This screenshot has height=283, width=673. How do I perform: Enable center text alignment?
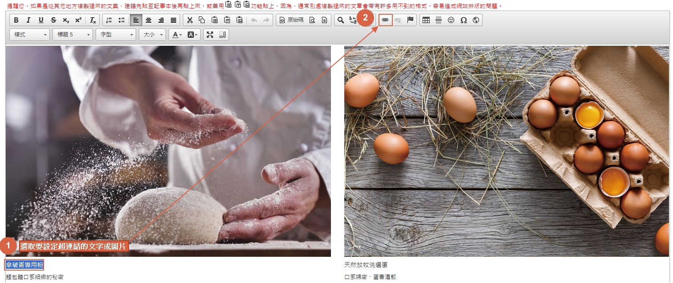coord(149,20)
